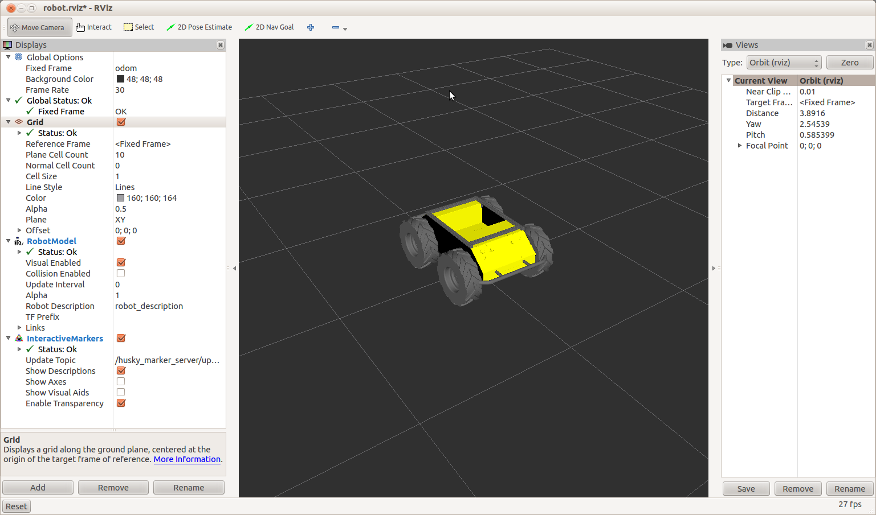
Task: Enable the Collision Enabled checkbox
Action: 121,274
